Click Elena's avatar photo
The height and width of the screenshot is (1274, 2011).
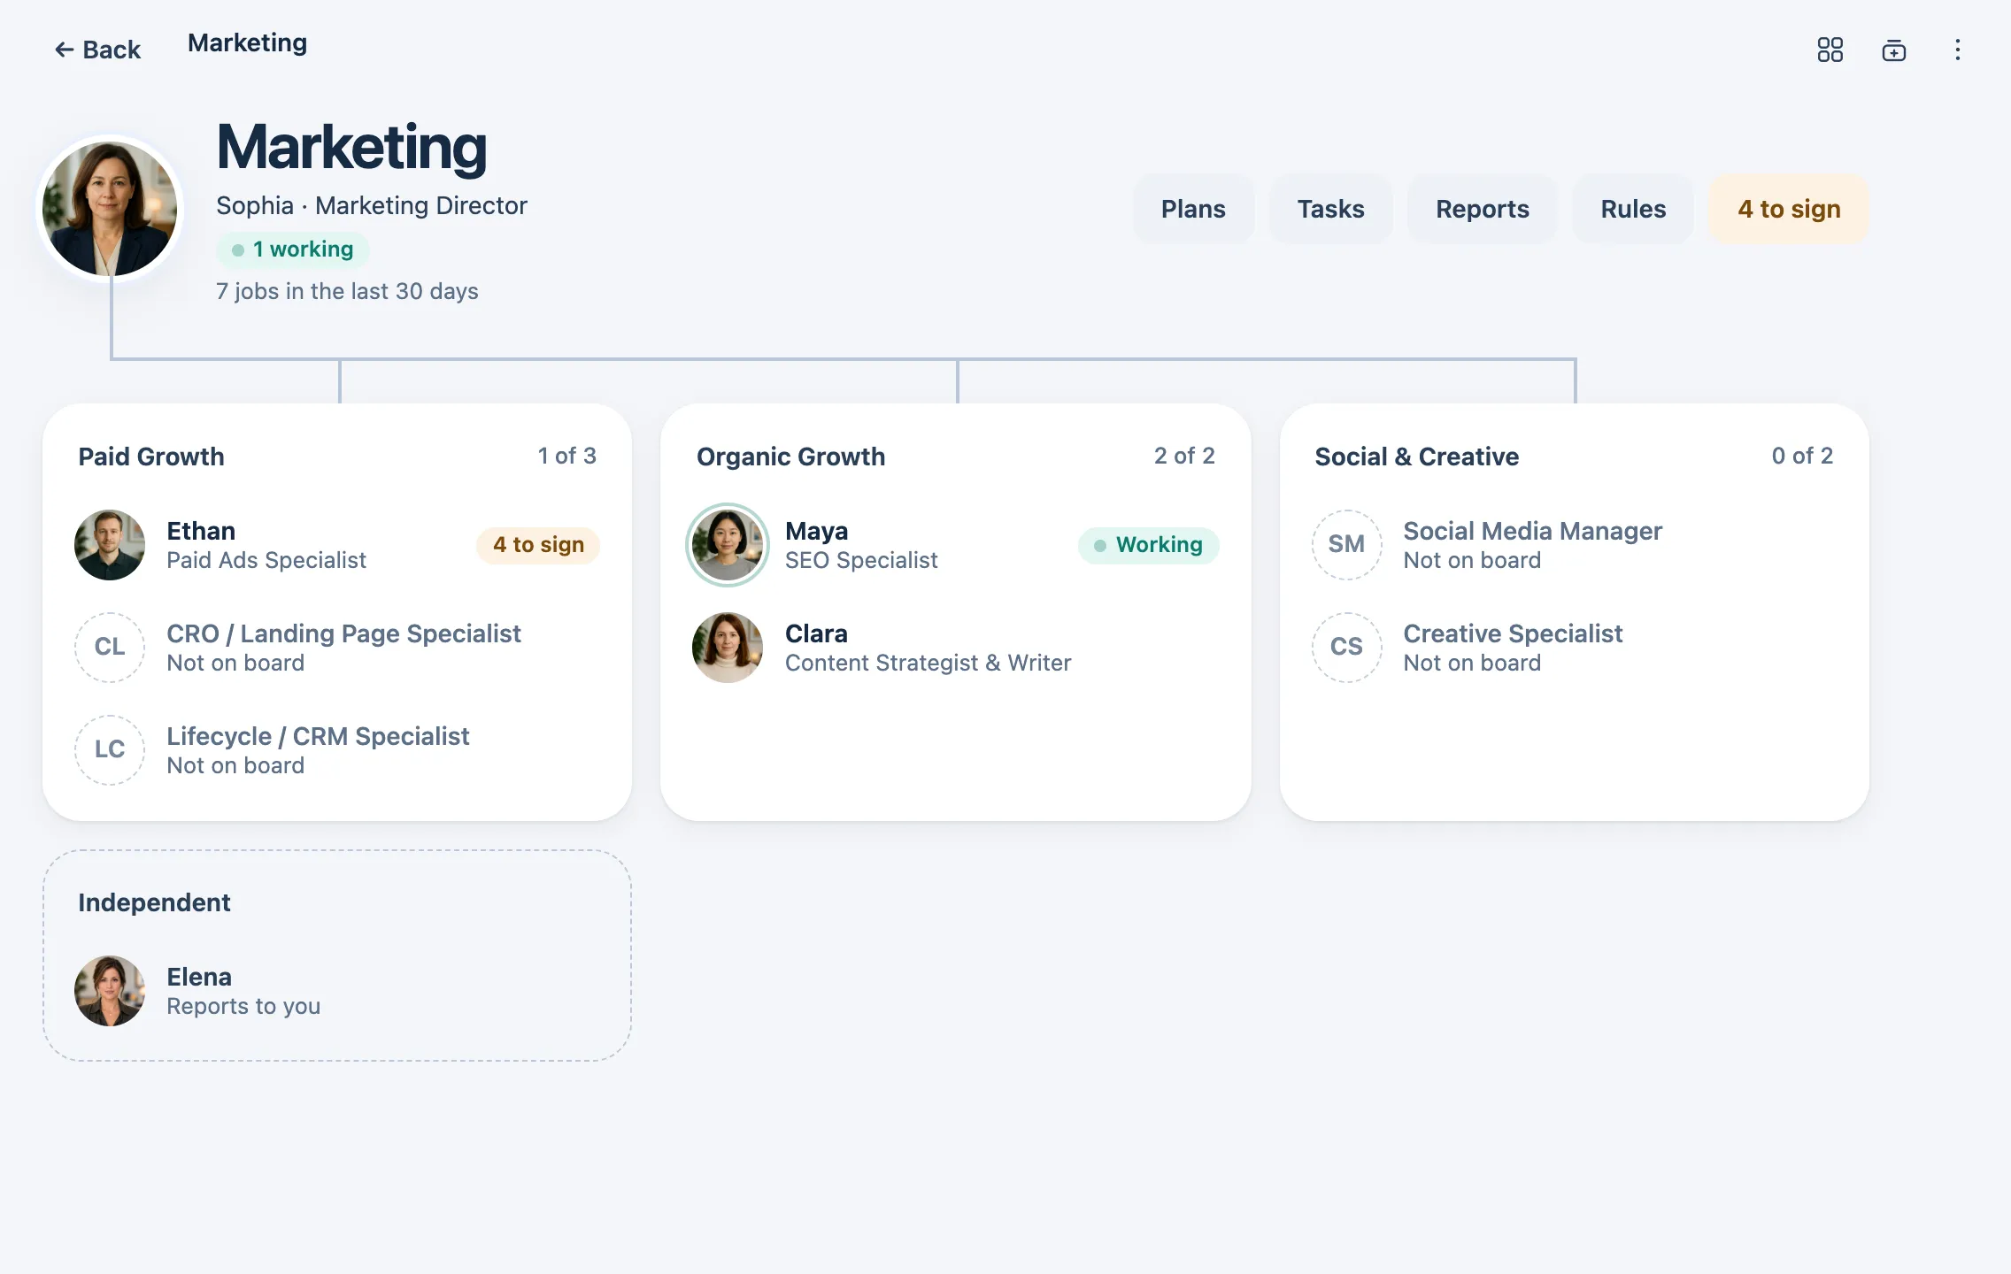(110, 991)
